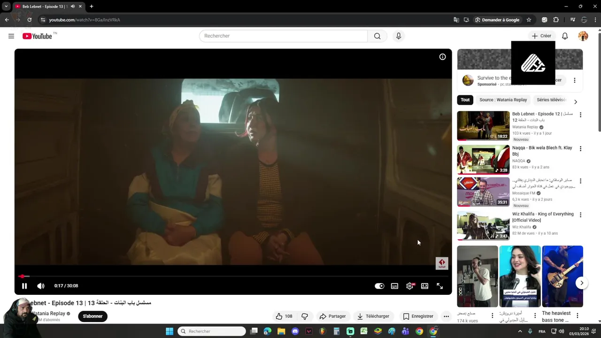Open Windows Start menu

[170, 331]
